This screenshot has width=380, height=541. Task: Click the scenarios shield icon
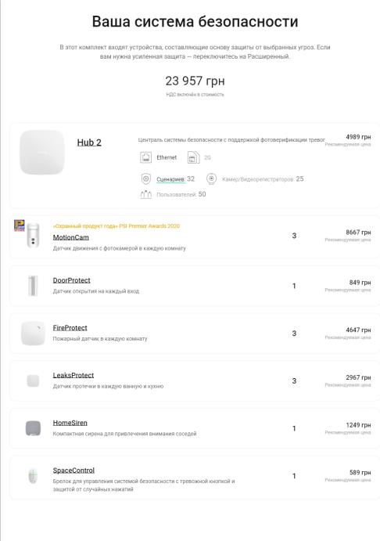click(145, 179)
